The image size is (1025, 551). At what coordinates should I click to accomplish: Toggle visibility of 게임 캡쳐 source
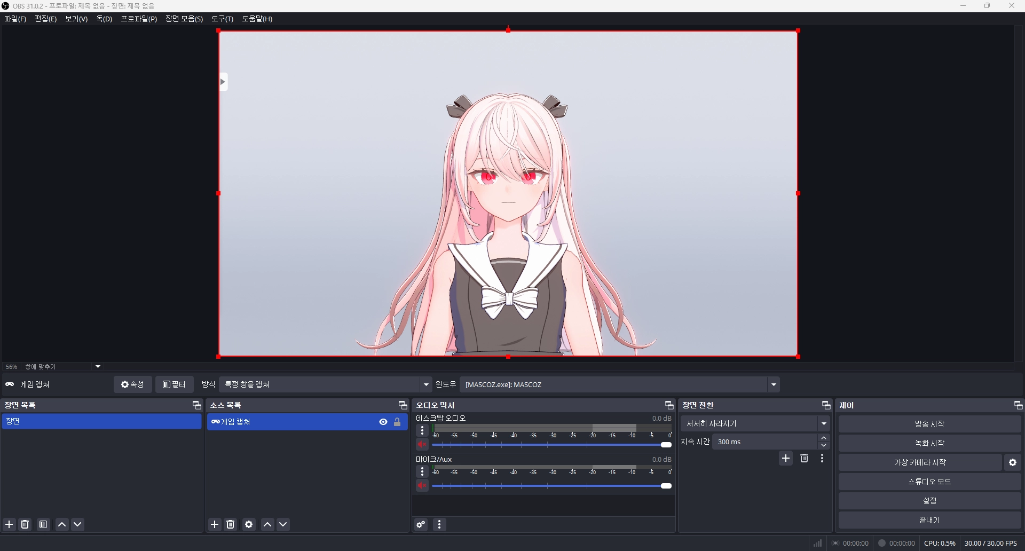[383, 422]
